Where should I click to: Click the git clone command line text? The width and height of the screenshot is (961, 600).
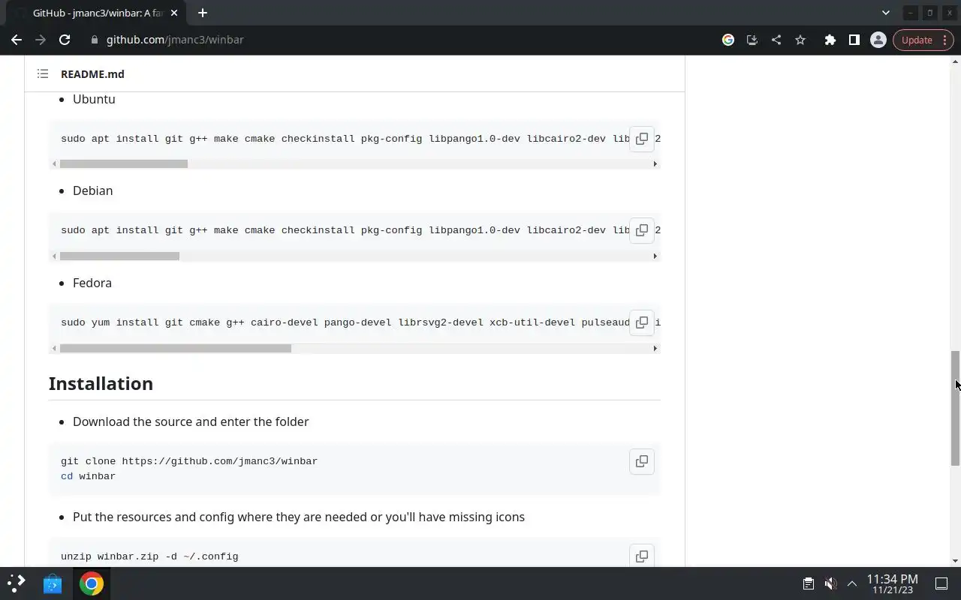[189, 461]
